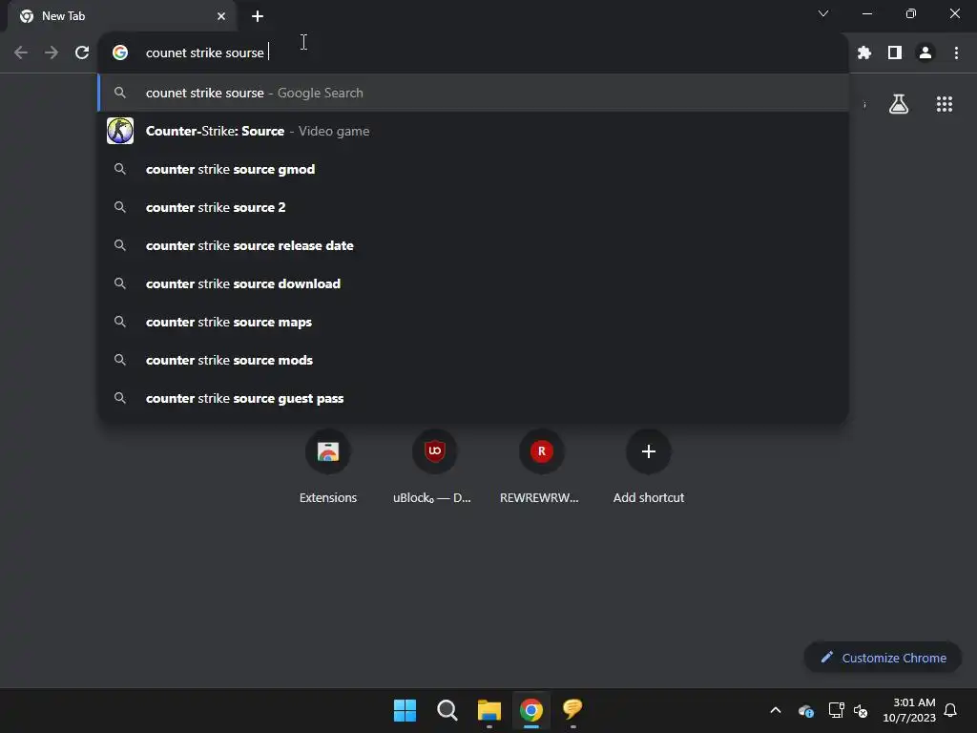Click the muted volume tray icon
977x733 pixels.
click(862, 710)
